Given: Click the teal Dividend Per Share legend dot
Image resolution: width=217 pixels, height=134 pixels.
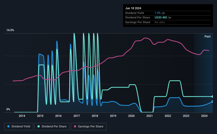Looking at the screenshot, I should click(x=39, y=126).
